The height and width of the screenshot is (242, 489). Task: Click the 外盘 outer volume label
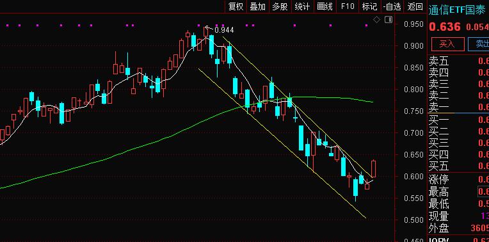pyautogui.click(x=438, y=228)
